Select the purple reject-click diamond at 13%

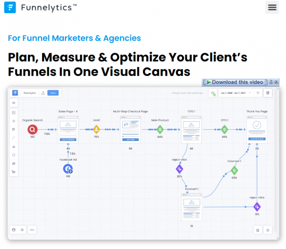coord(257,207)
